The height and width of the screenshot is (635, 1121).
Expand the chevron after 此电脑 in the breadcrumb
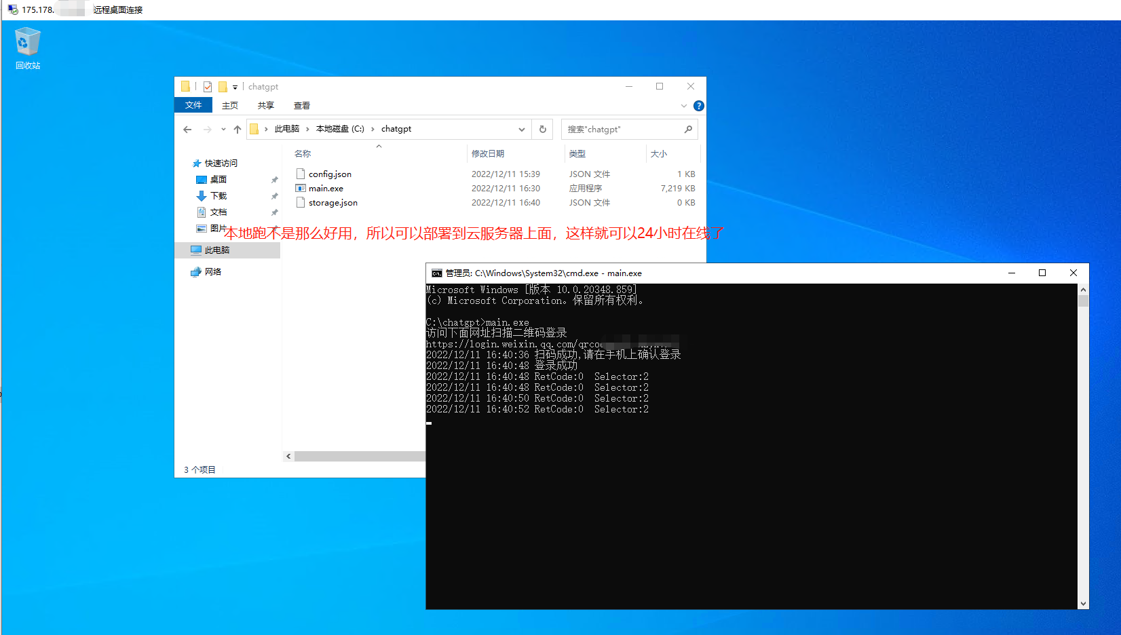[x=307, y=129]
